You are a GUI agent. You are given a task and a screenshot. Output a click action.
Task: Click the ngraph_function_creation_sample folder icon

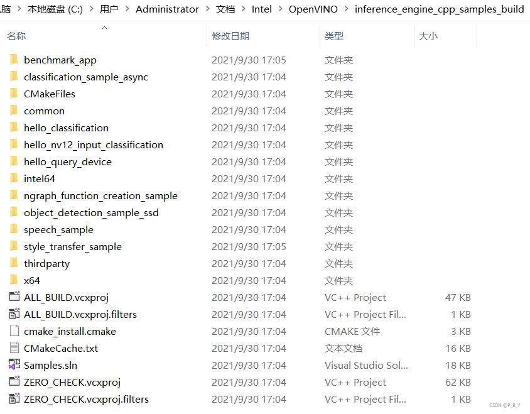pyautogui.click(x=14, y=195)
